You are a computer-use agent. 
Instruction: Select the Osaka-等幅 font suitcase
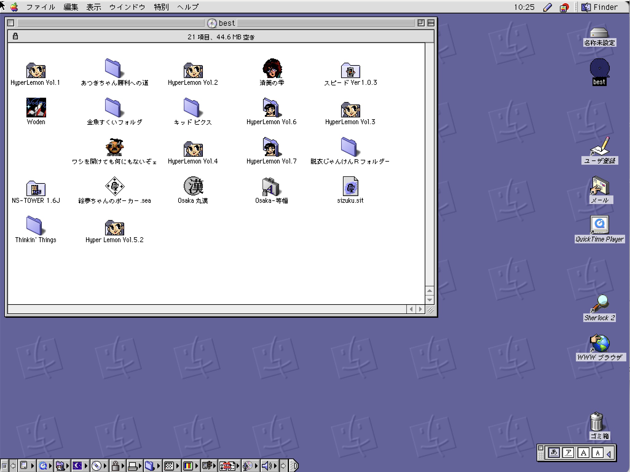pyautogui.click(x=271, y=186)
